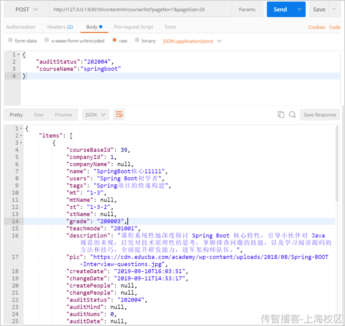Open the POST method dropdown
The width and height of the screenshot is (345, 326).
tap(27, 10)
